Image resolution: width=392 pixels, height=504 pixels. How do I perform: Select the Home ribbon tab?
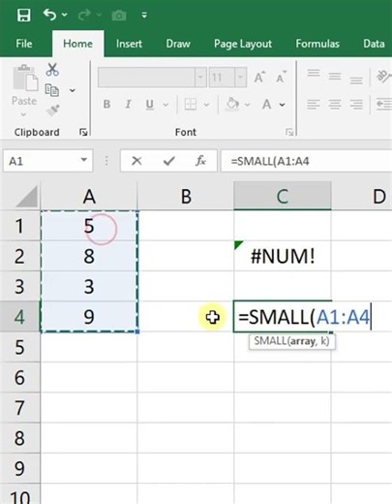point(77,44)
